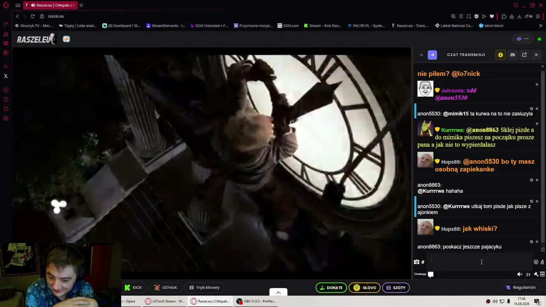Screen dimensions: 546x307
Task: Open StreamElements bookmark
Action: (x=166, y=26)
